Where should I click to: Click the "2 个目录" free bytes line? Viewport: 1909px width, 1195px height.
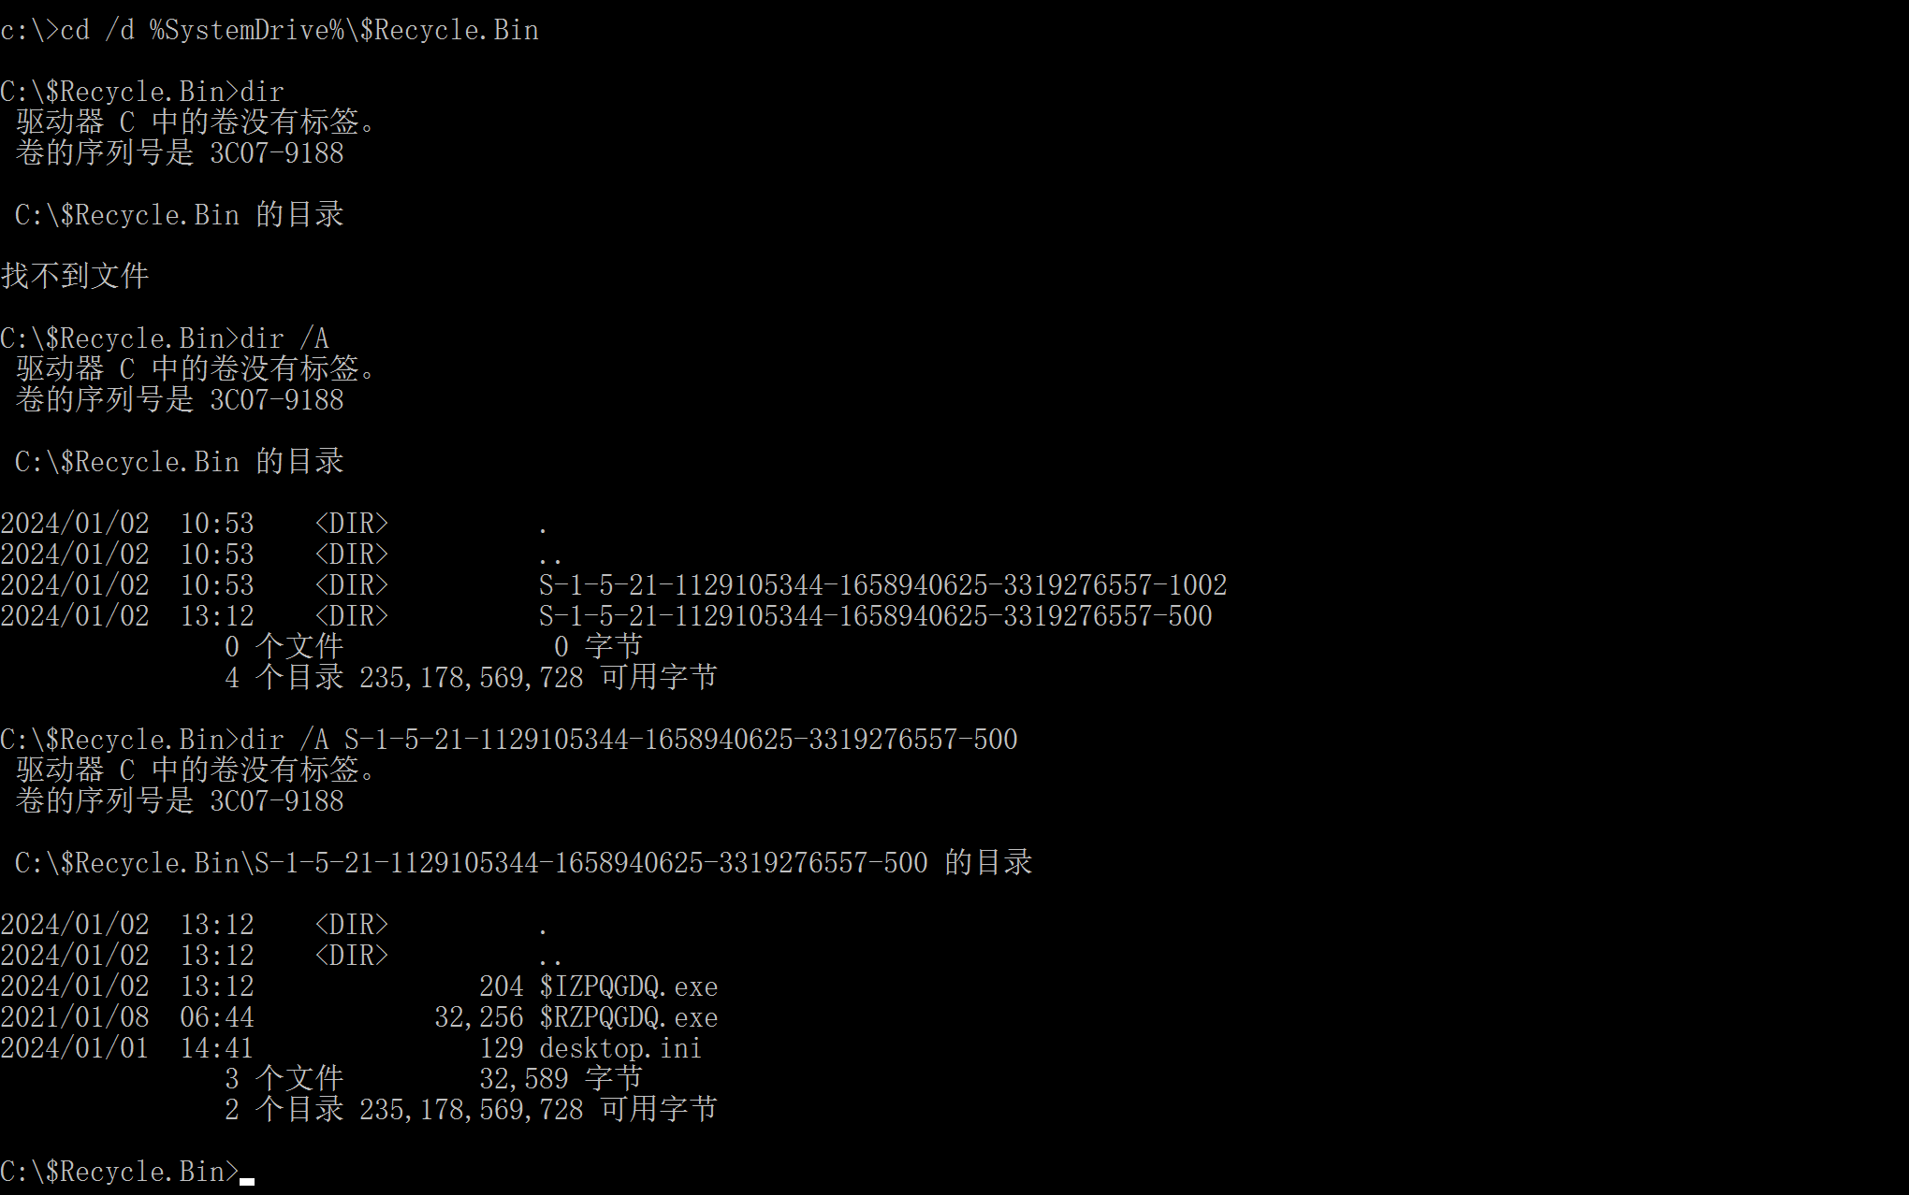pos(471,1110)
